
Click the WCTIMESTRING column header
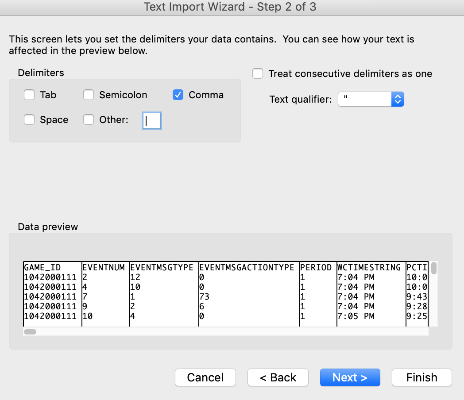point(369,268)
